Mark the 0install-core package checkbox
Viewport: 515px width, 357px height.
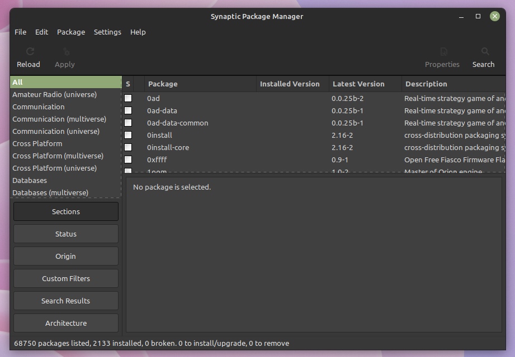tap(128, 147)
